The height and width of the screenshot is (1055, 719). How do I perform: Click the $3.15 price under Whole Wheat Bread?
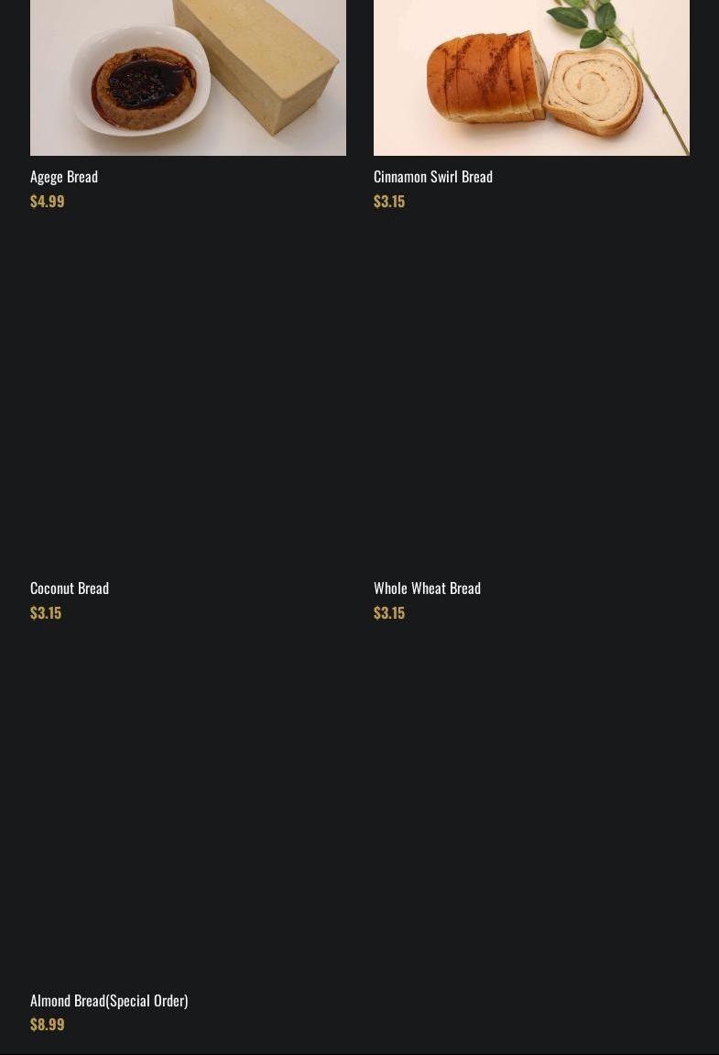(388, 612)
